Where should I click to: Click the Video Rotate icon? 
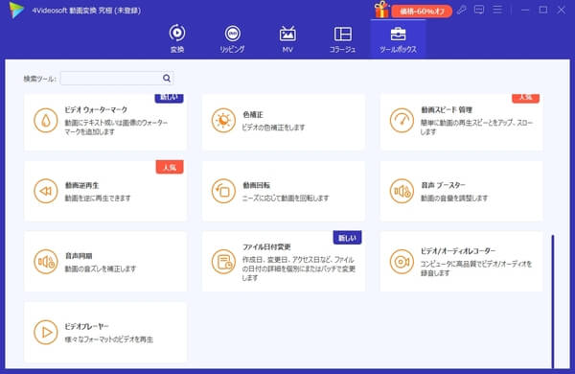[x=223, y=191]
